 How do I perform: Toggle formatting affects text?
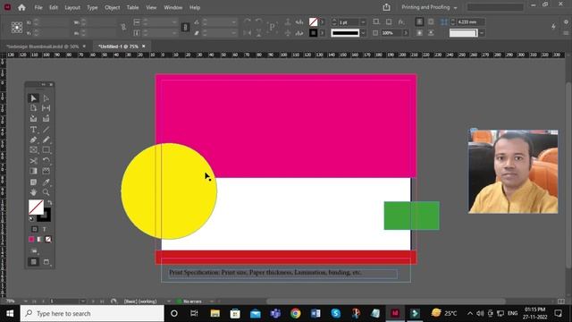44,229
